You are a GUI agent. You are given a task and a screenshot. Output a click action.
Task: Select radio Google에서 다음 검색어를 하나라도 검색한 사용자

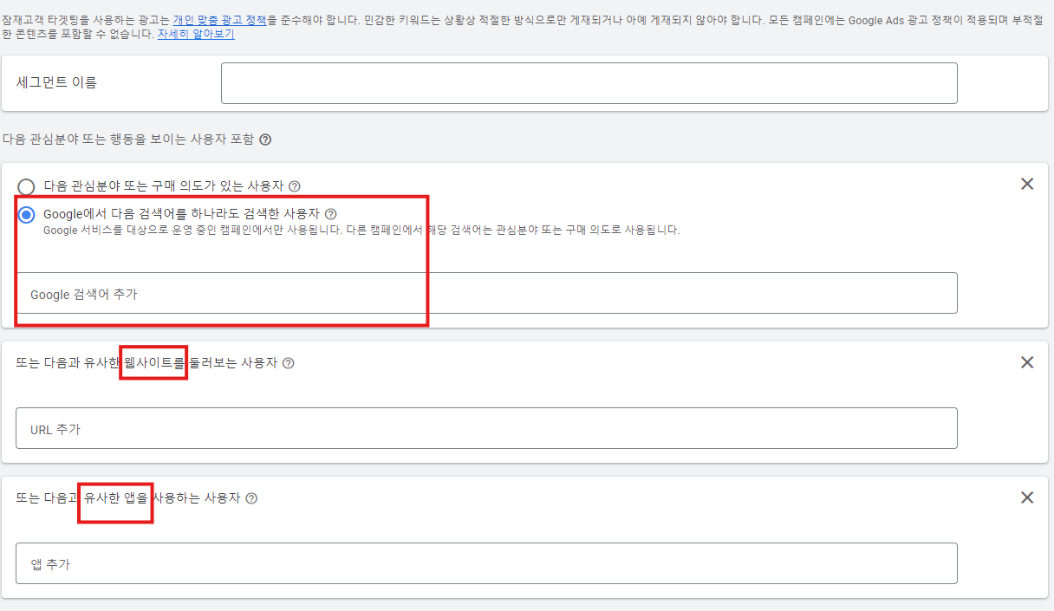(x=27, y=214)
